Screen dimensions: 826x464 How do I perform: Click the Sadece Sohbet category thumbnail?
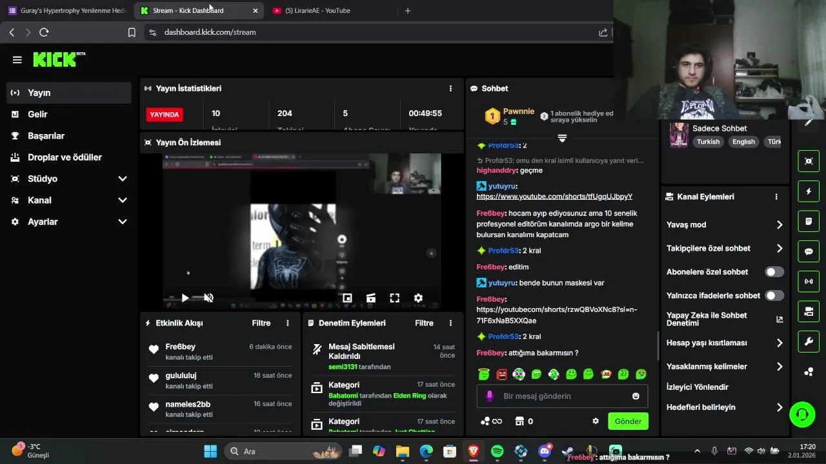[x=679, y=135]
